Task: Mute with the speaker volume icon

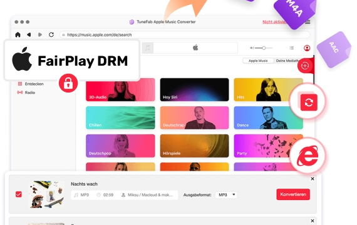Action: click(252, 48)
